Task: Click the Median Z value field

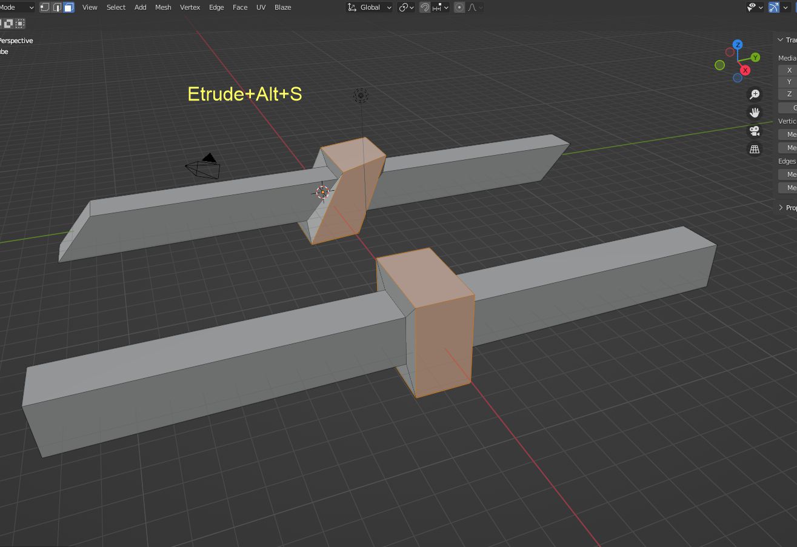Action: 787,94
